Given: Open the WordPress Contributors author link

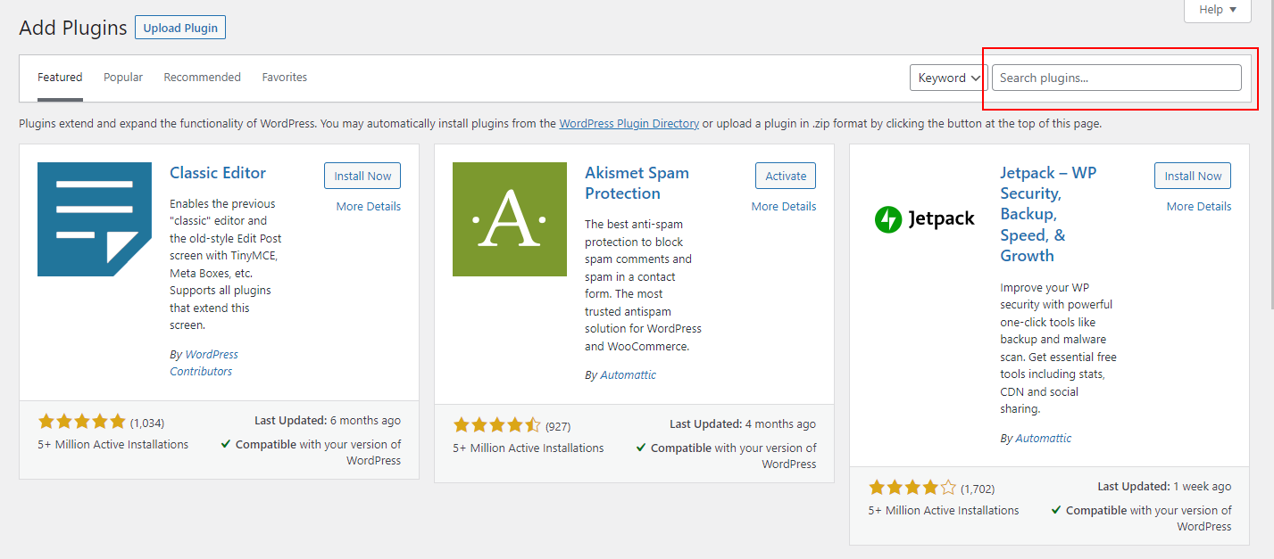Looking at the screenshot, I should coord(204,363).
